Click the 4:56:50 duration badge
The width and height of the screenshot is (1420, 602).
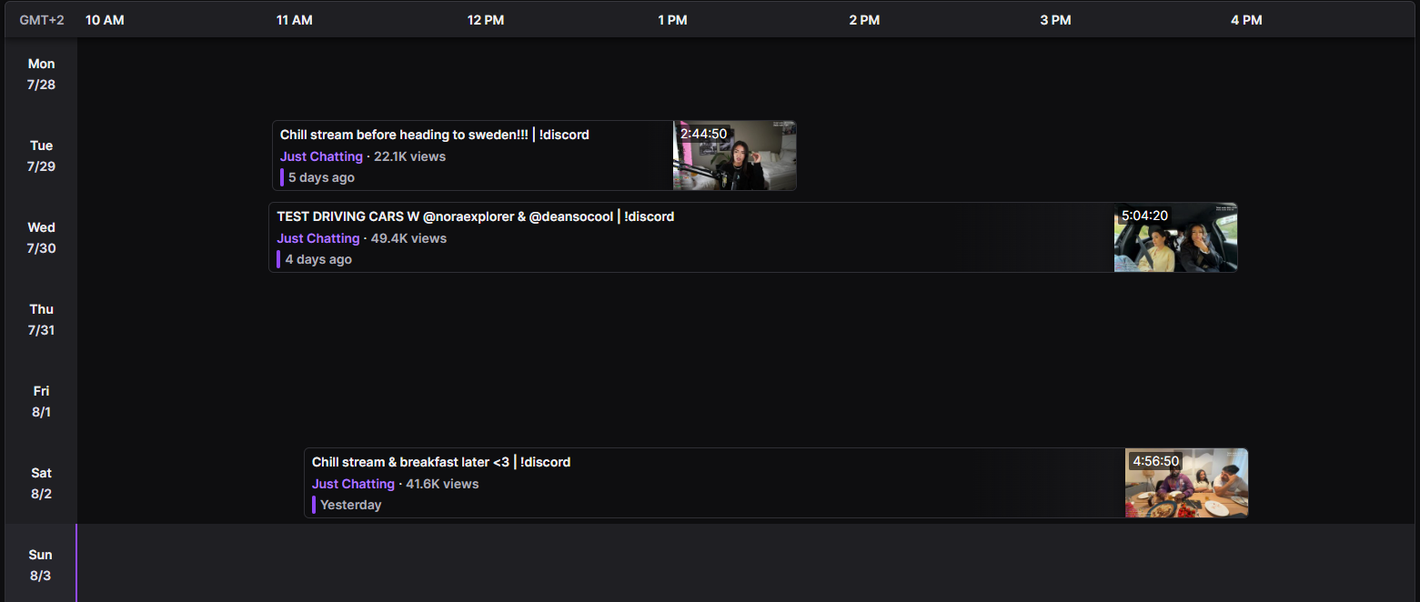click(x=1156, y=461)
